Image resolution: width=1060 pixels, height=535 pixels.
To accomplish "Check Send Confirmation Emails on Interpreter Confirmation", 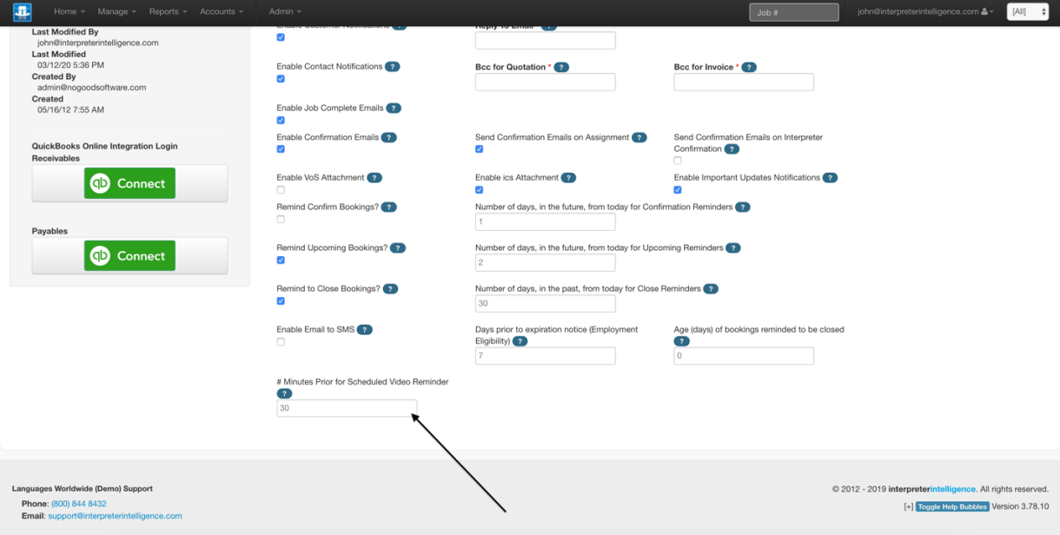I will coord(678,160).
